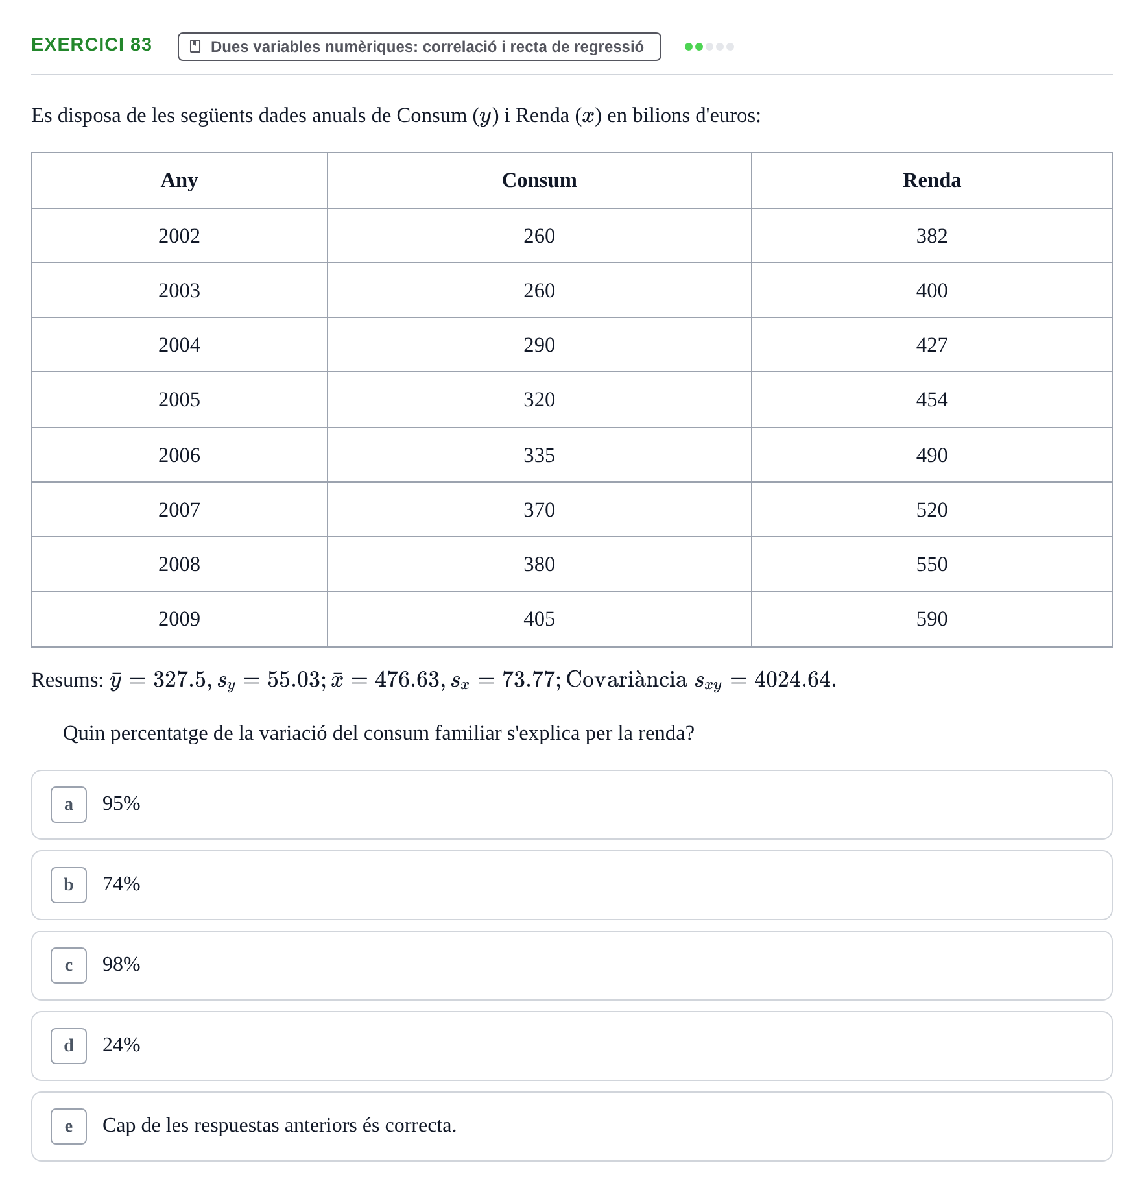
Task: Choose 'Cap de les respuestas anteriors' answer
Action: coord(572,1127)
